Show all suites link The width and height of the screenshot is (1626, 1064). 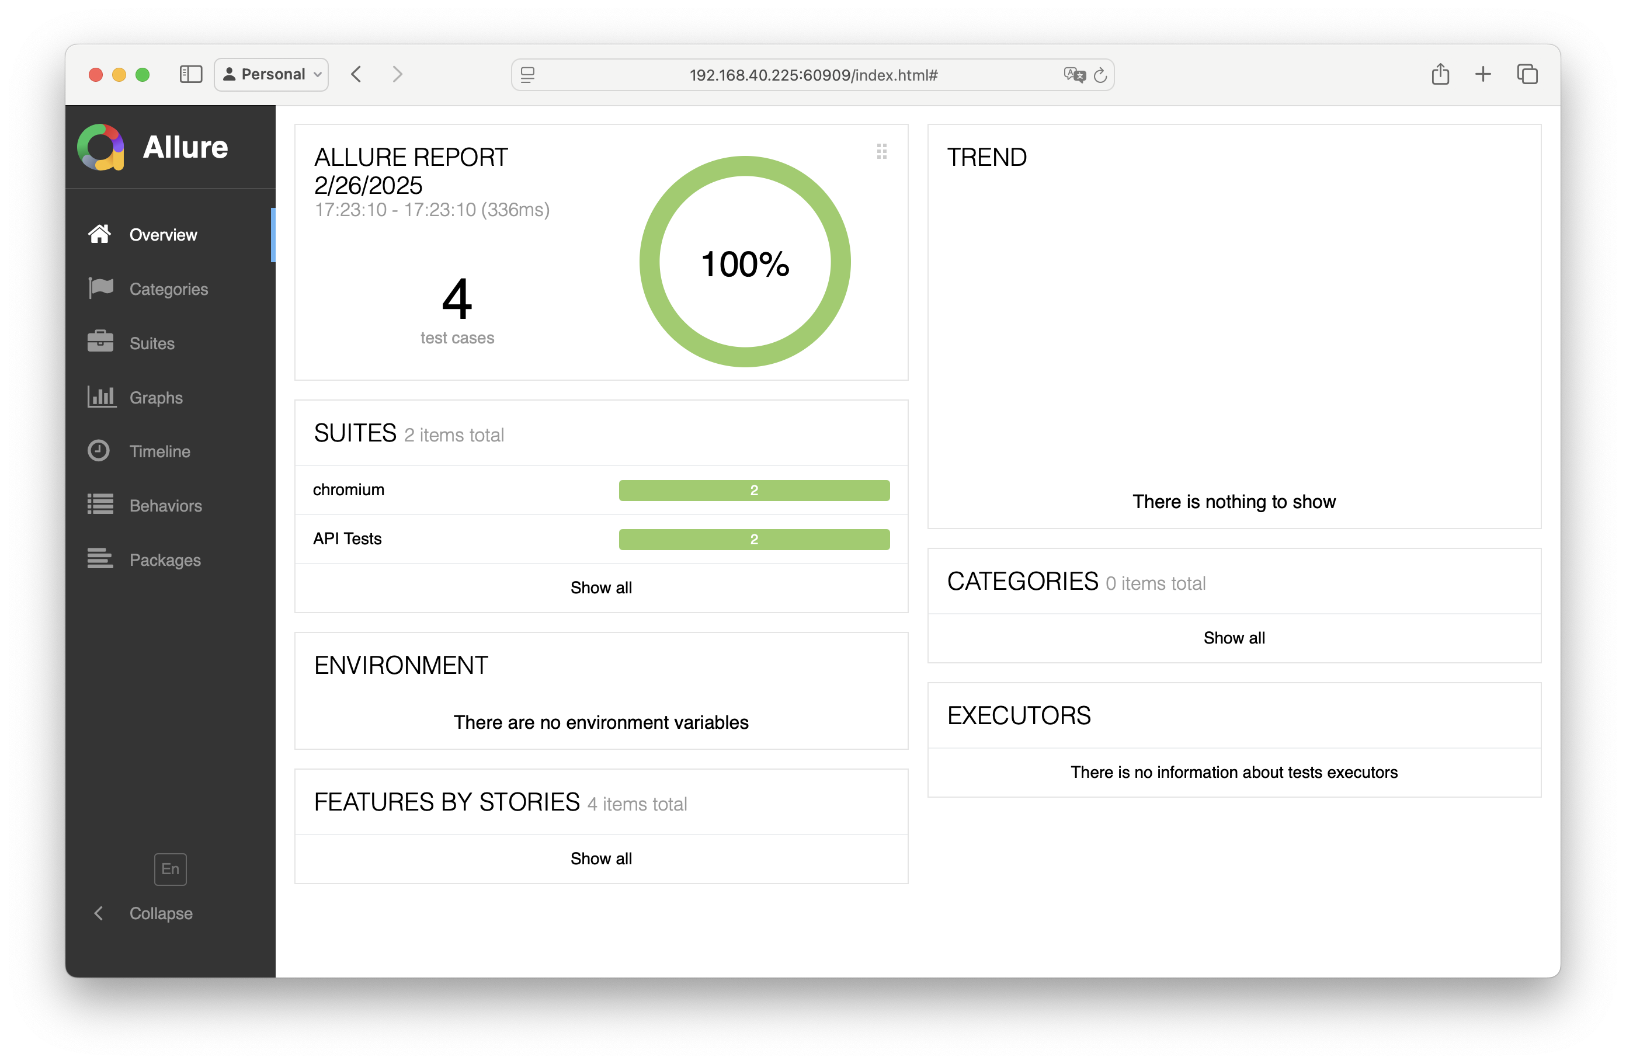(600, 587)
